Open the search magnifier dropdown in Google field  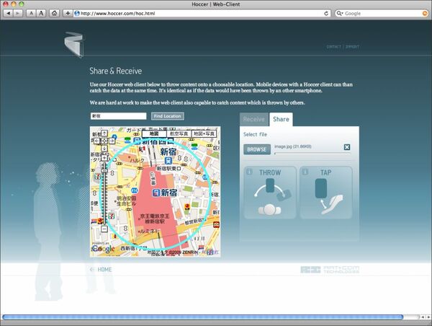[340, 13]
